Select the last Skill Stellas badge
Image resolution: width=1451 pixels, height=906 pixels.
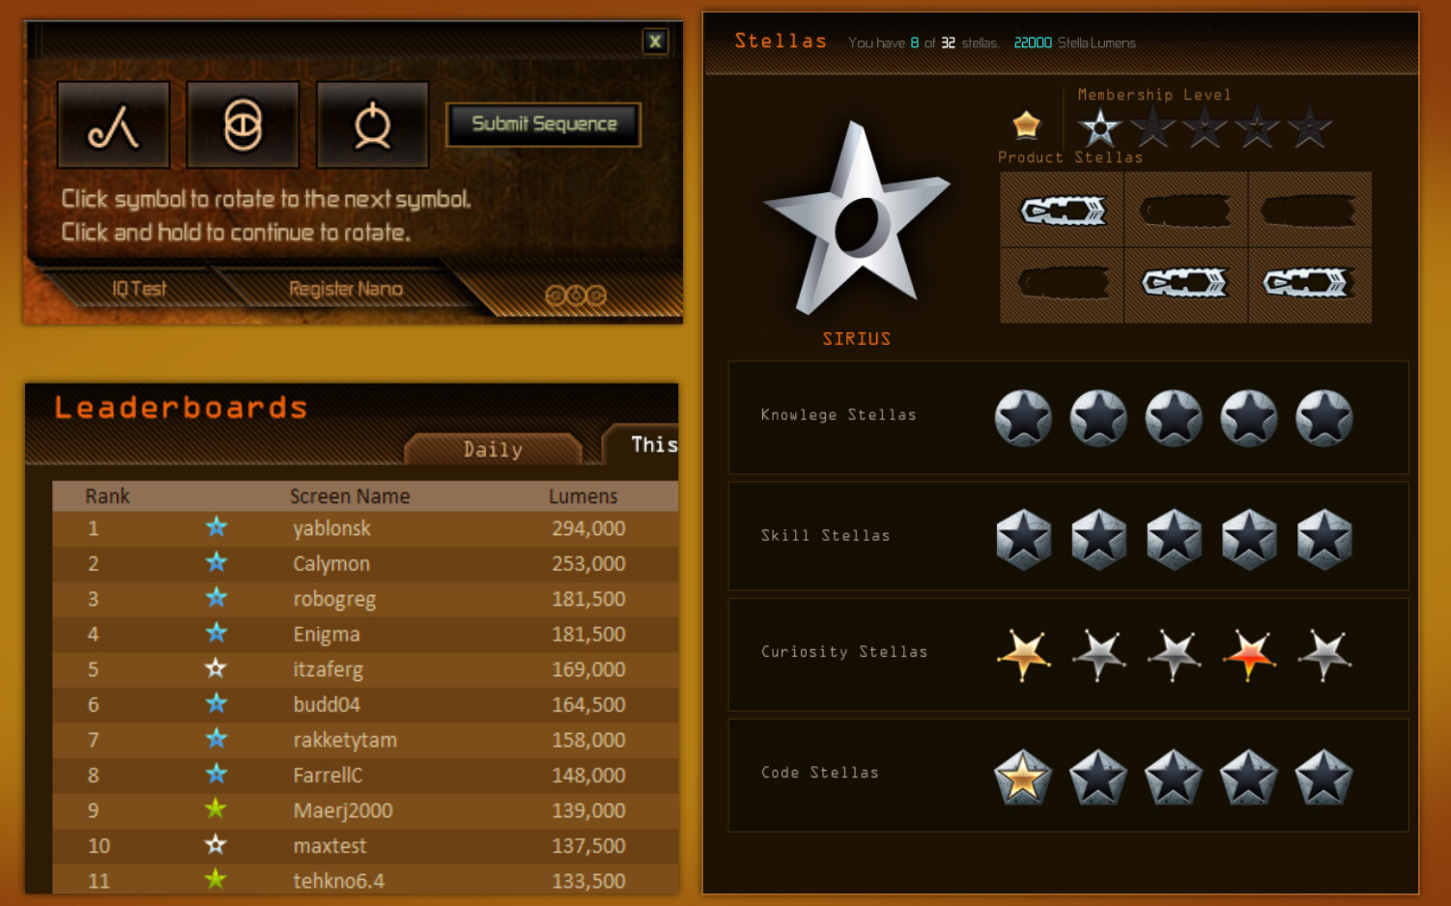1323,539
